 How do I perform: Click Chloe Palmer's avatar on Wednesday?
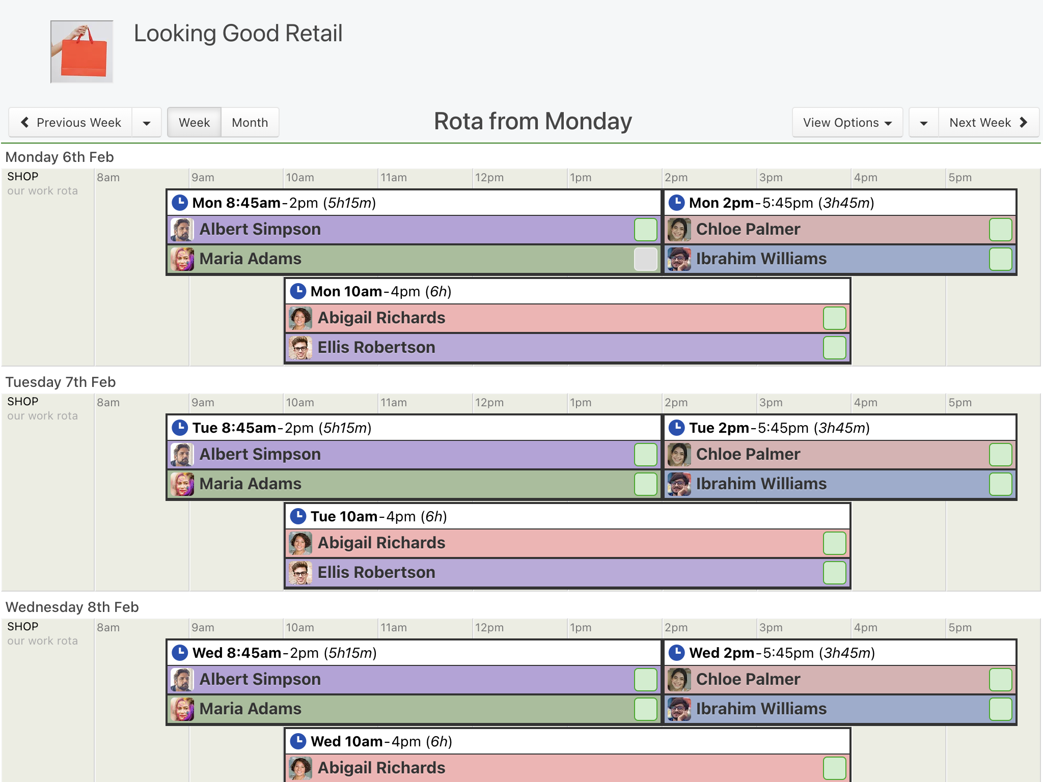679,680
